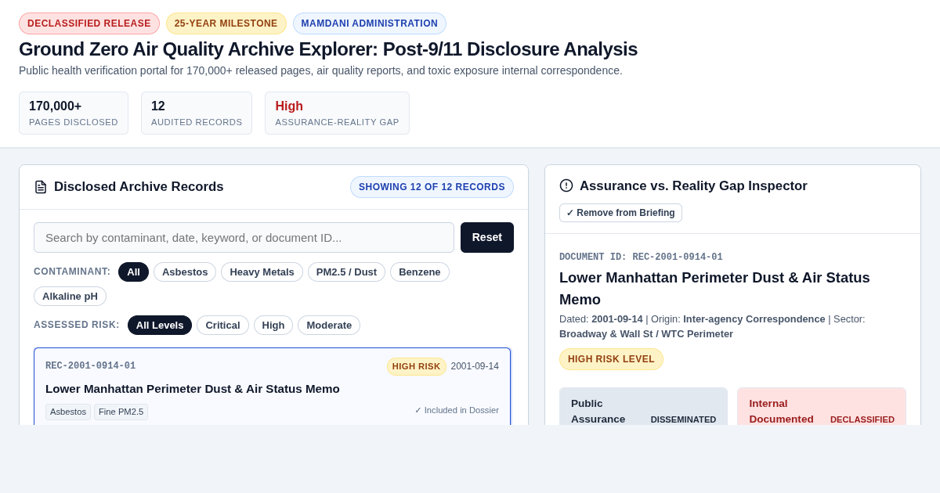Click the 170,000+ Pages Disclosed stat card
The width and height of the screenshot is (940, 493).
tap(74, 113)
